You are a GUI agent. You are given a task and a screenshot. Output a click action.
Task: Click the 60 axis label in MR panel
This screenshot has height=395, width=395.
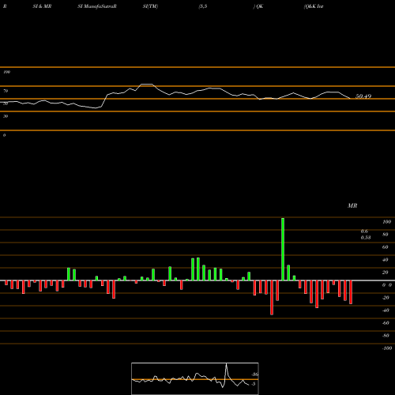(386, 247)
